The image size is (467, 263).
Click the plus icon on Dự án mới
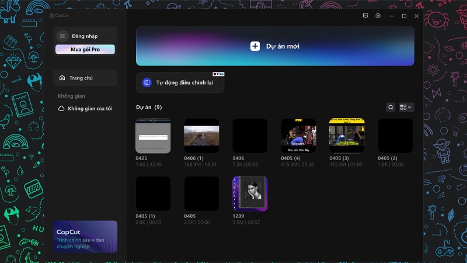click(x=255, y=46)
